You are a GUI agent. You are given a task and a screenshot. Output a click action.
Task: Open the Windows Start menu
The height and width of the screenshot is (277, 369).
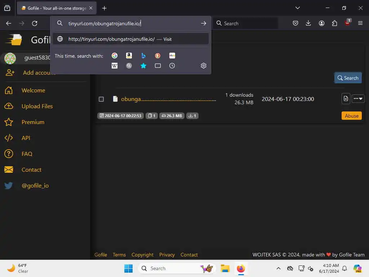click(129, 268)
